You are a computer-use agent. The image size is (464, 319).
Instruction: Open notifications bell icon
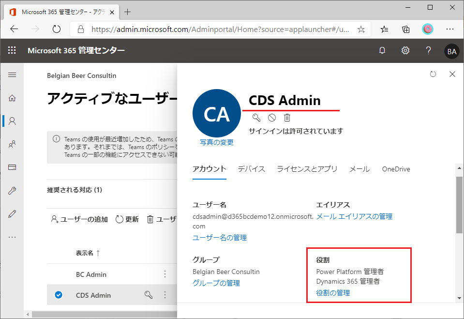pos(382,51)
